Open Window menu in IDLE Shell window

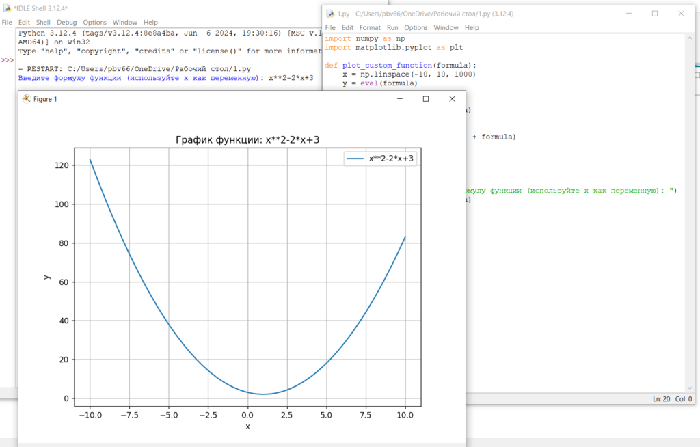pyautogui.click(x=125, y=23)
